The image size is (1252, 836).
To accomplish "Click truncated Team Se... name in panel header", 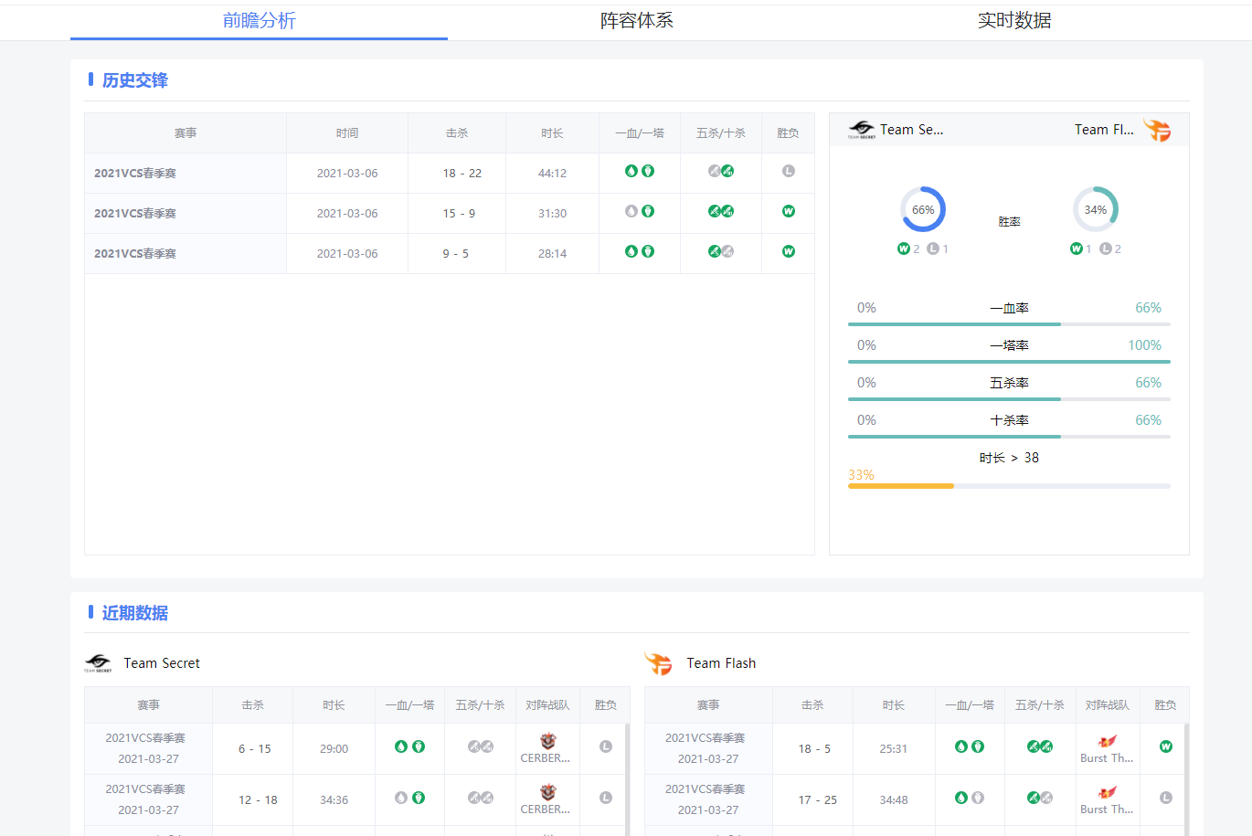I will pyautogui.click(x=911, y=130).
